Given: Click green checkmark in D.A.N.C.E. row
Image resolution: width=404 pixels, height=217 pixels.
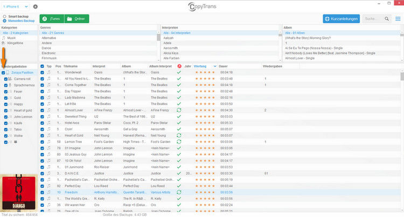Looking at the screenshot, I should [179, 173].
